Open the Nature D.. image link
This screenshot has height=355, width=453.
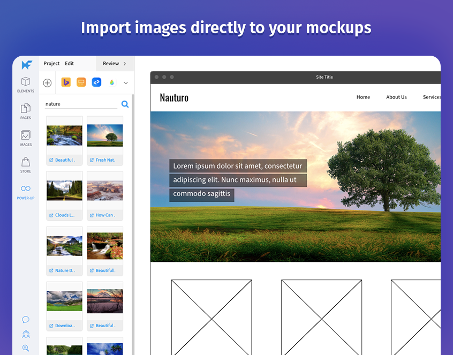coord(65,270)
